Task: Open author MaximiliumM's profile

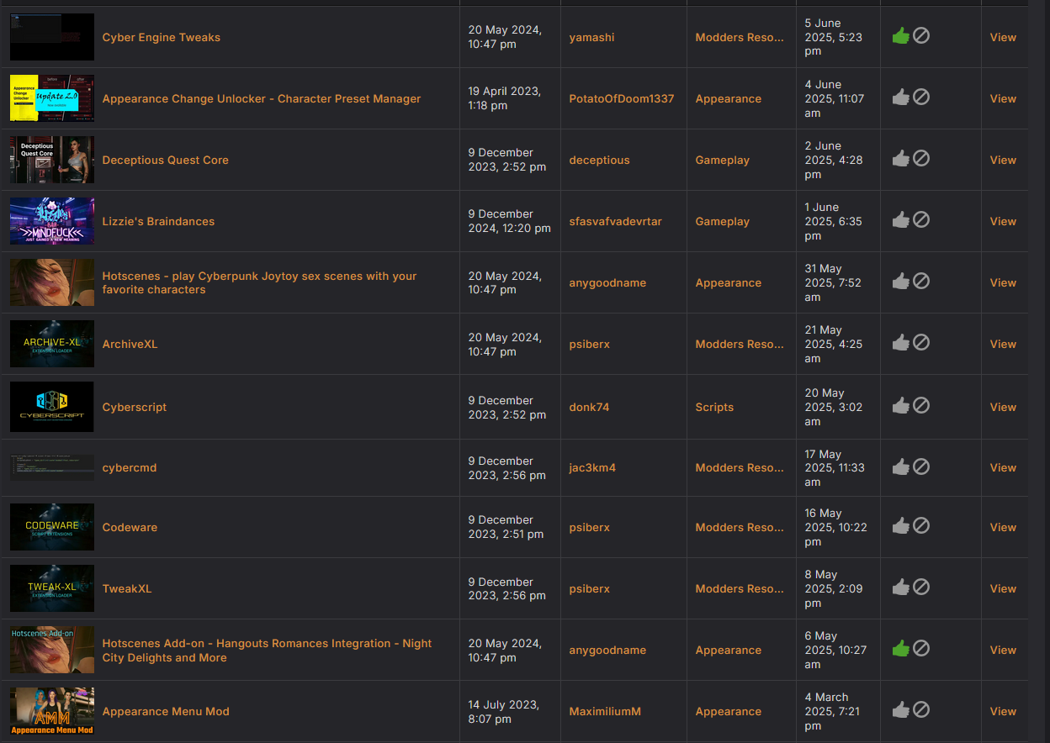Action: point(605,711)
